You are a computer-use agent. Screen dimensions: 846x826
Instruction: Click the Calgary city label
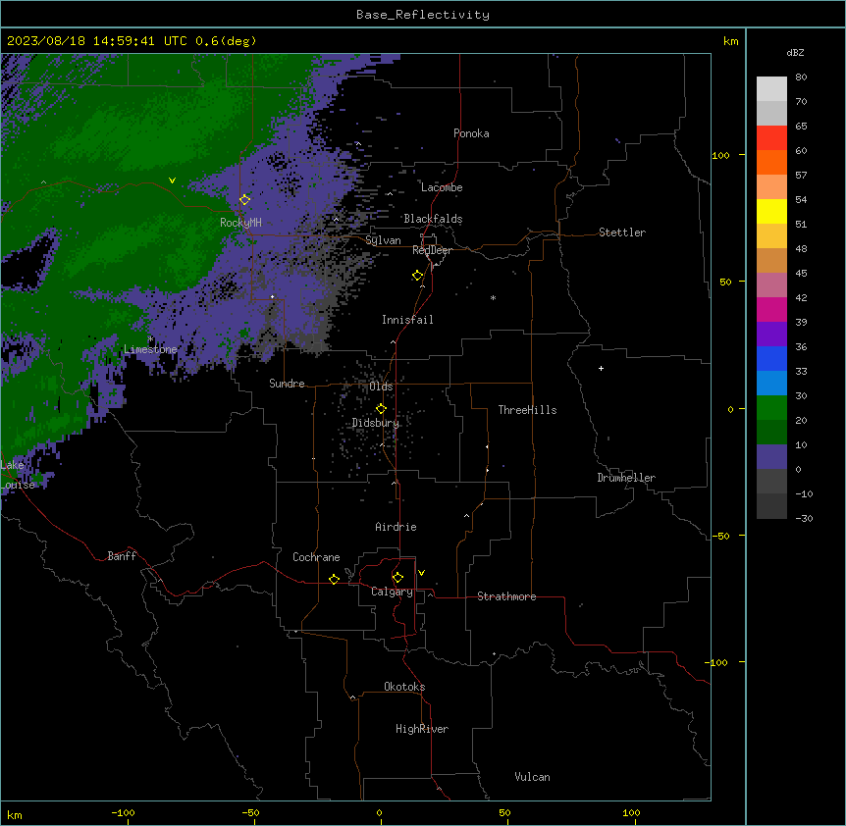pos(392,592)
